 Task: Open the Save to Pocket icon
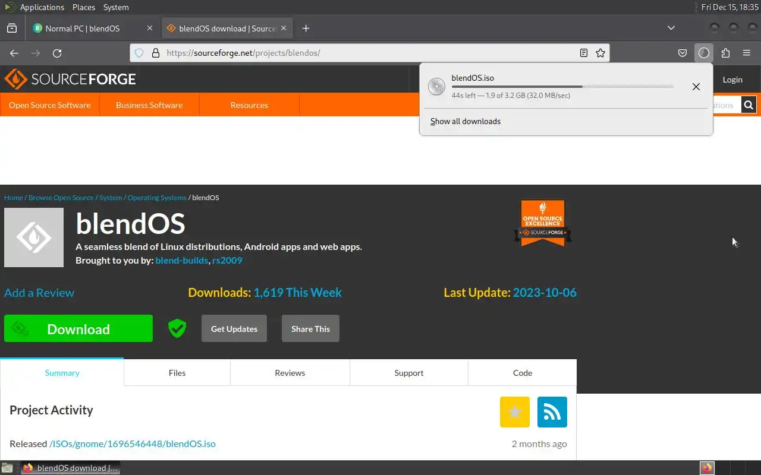click(x=683, y=53)
